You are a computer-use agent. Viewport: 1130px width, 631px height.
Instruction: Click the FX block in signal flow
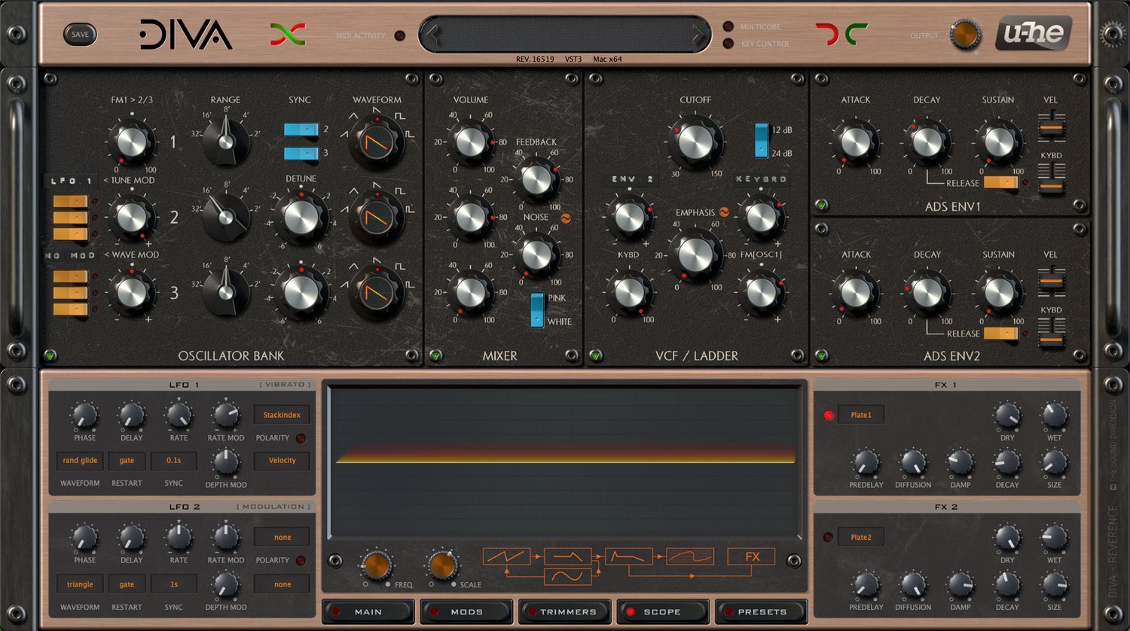coord(751,556)
